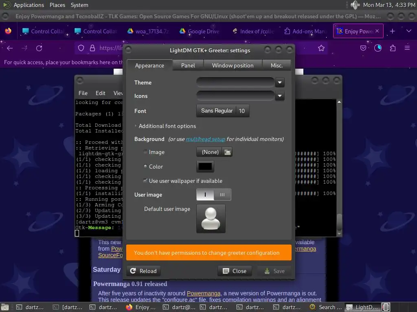Open the (None) background image chooser
The height and width of the screenshot is (312, 417).
[214, 152]
